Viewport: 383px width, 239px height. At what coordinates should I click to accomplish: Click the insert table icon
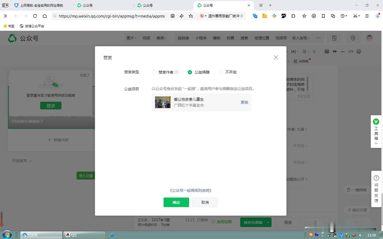tap(327, 51)
